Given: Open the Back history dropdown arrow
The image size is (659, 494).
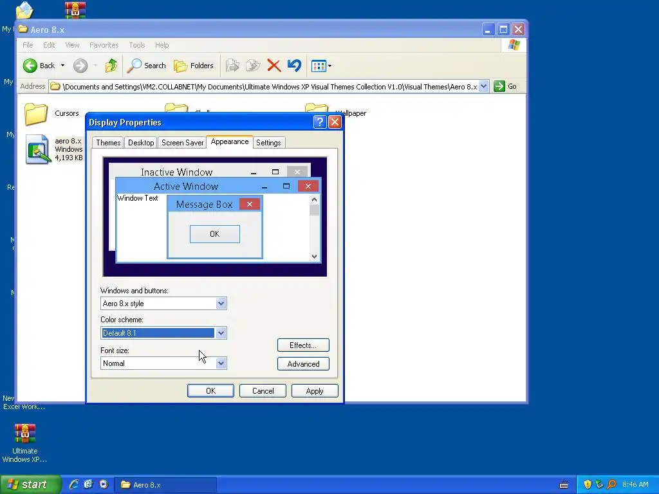Looking at the screenshot, I should click(x=62, y=66).
